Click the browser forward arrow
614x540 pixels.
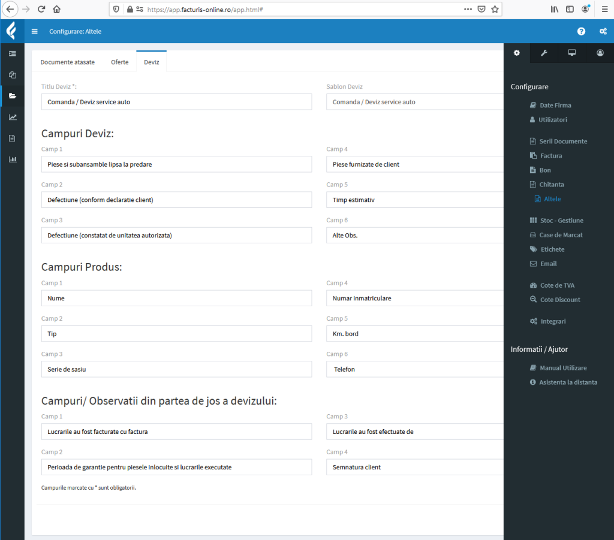(26, 9)
